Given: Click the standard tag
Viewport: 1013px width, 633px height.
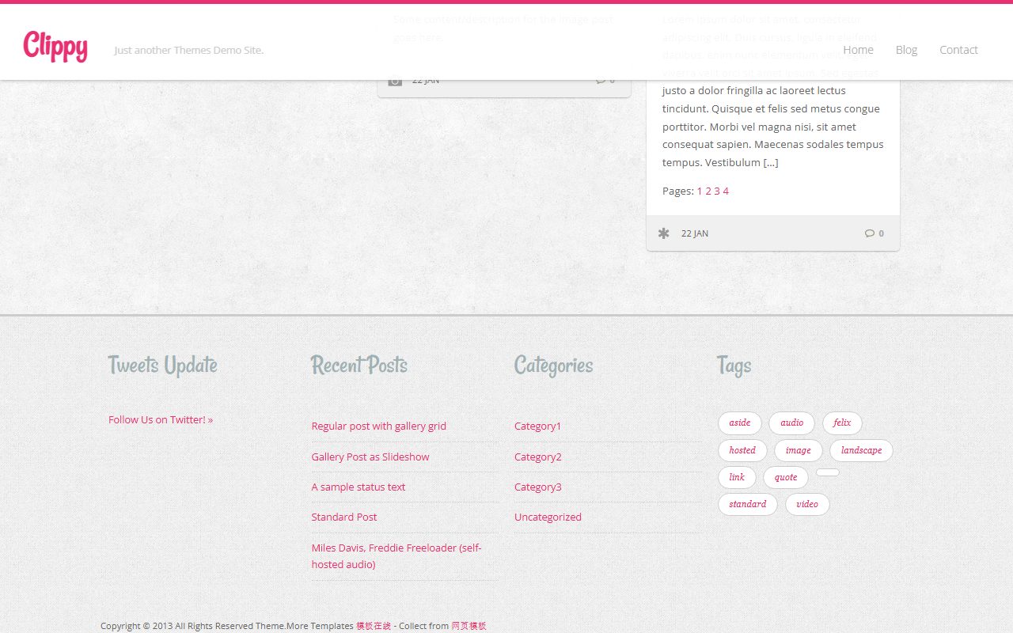Looking at the screenshot, I should point(748,504).
